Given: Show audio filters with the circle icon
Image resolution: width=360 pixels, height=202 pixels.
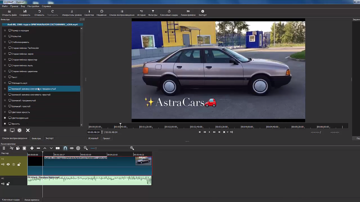Looking at the screenshot, I should [19, 130].
